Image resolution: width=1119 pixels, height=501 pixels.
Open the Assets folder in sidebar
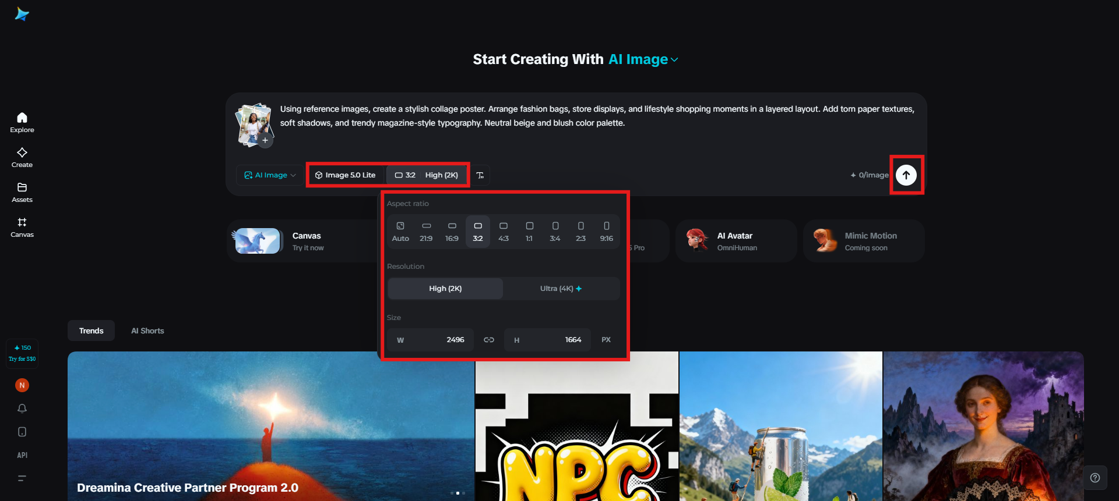(22, 193)
